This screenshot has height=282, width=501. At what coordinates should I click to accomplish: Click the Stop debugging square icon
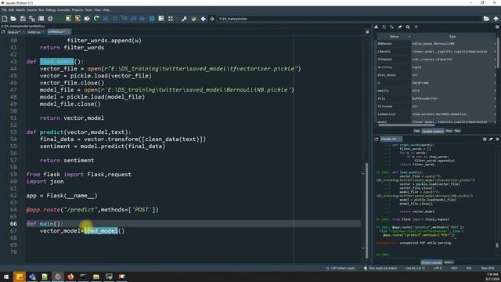click(x=152, y=19)
